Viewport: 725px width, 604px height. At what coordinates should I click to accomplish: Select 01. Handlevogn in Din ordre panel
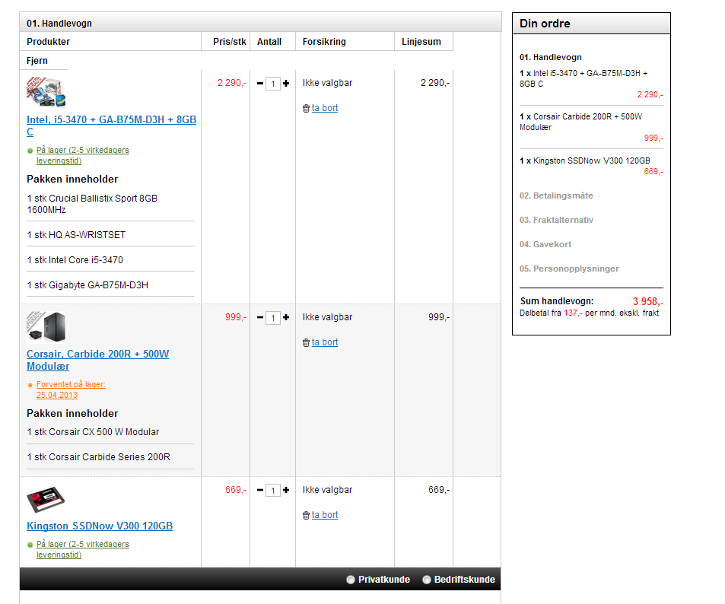[x=550, y=57]
